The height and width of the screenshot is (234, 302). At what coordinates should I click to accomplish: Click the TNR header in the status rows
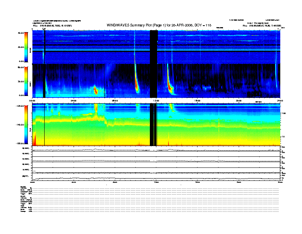(x=22, y=206)
